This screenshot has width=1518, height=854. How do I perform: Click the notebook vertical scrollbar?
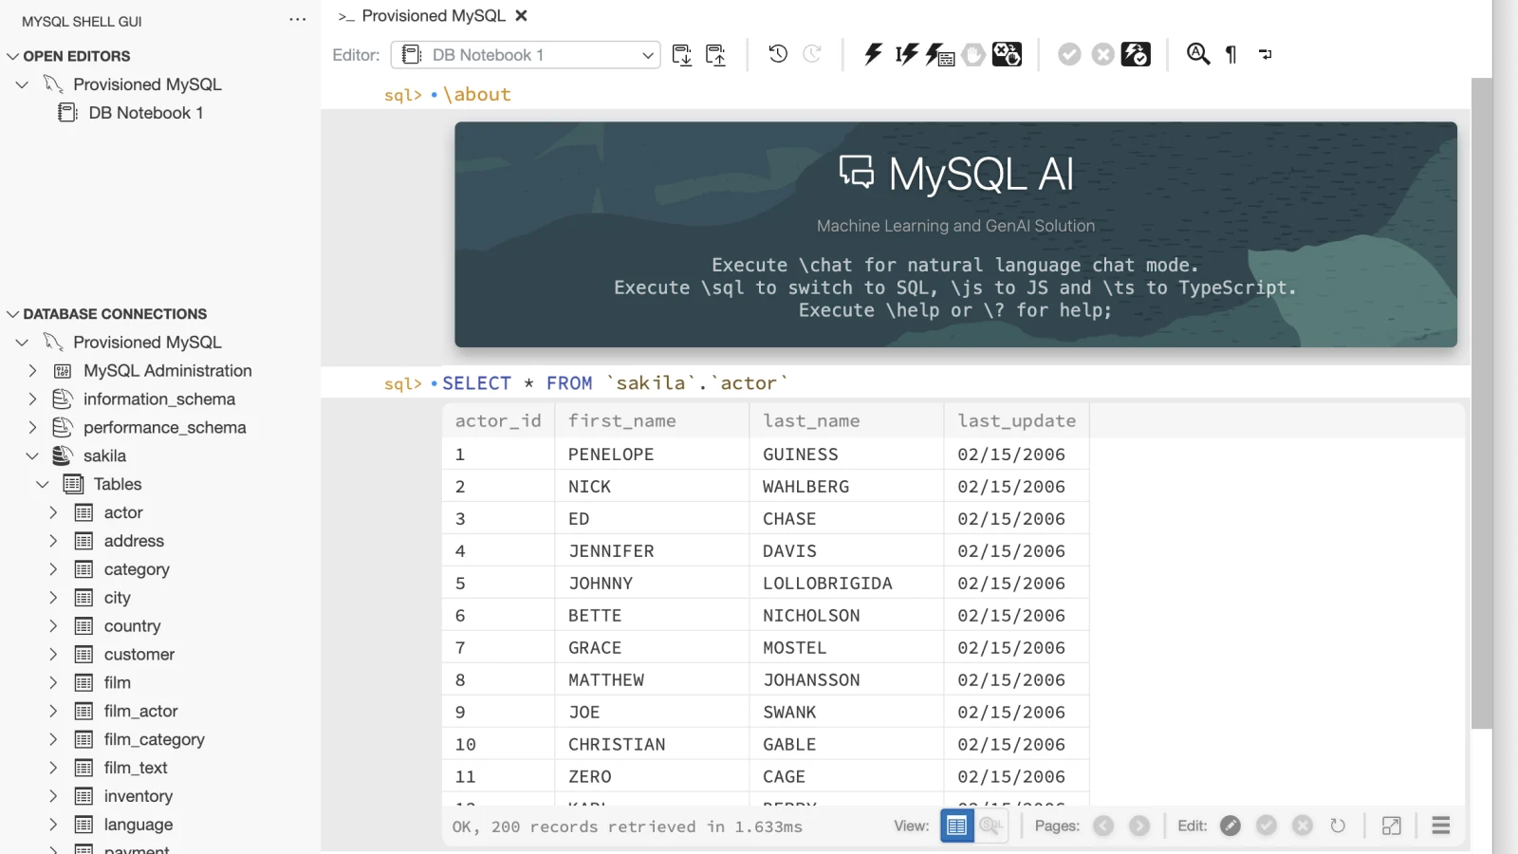coord(1481,403)
